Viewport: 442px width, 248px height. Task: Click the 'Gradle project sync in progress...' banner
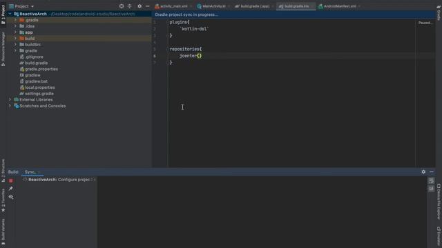coord(186,14)
